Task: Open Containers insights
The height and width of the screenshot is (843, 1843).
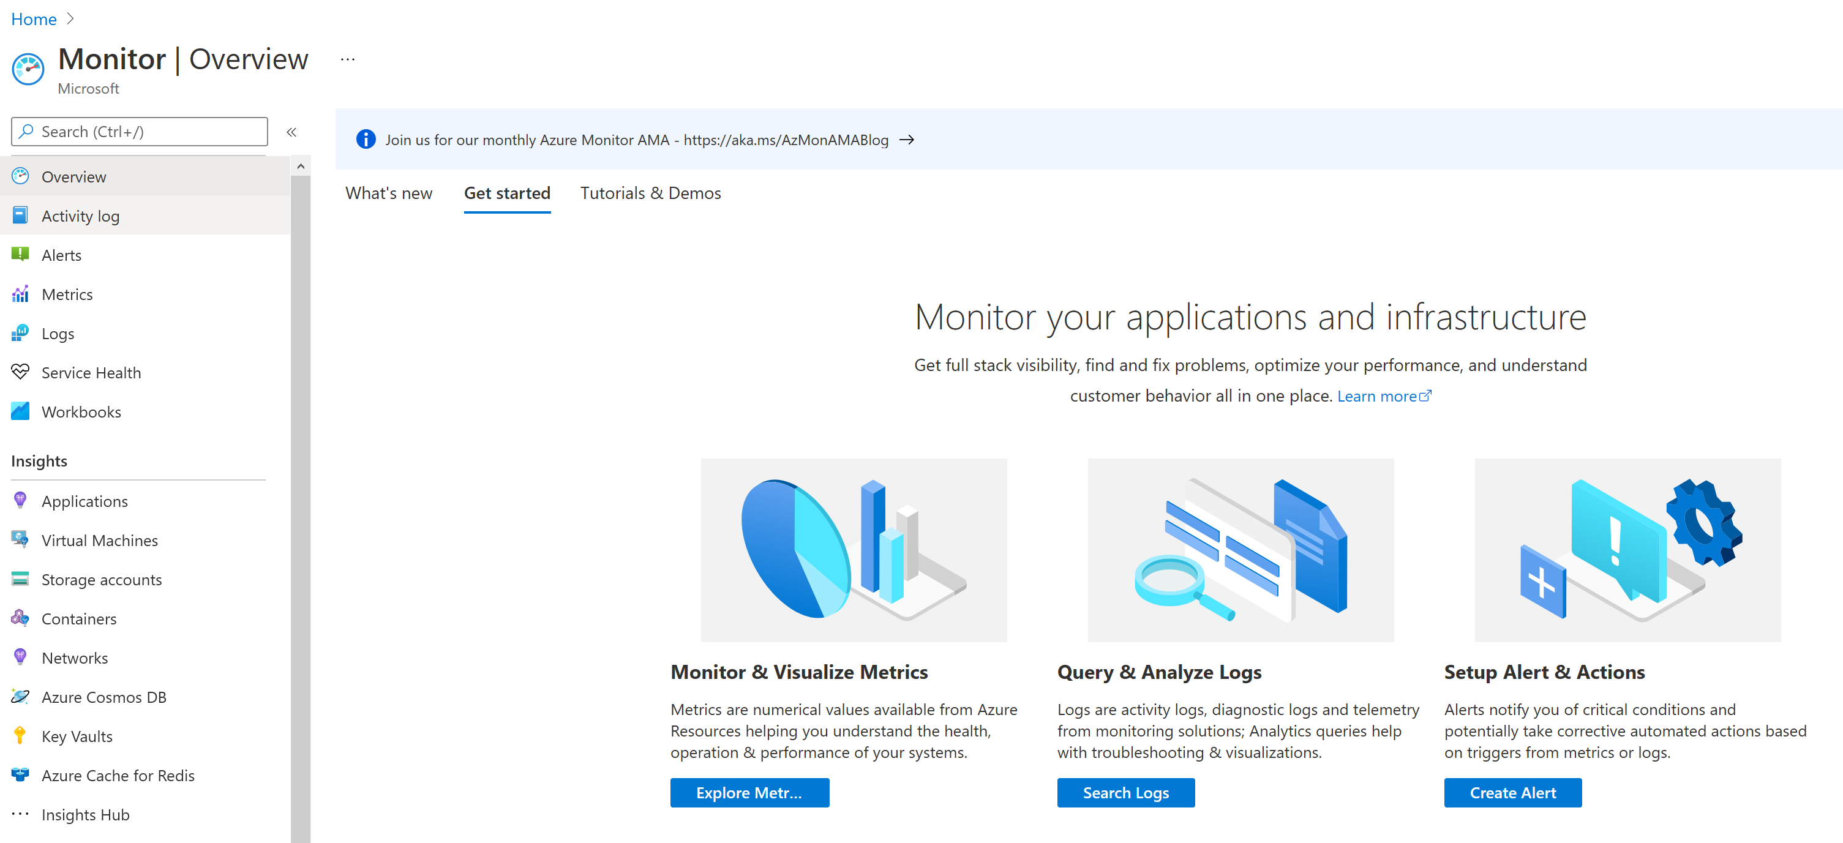Action: pyautogui.click(x=145, y=618)
